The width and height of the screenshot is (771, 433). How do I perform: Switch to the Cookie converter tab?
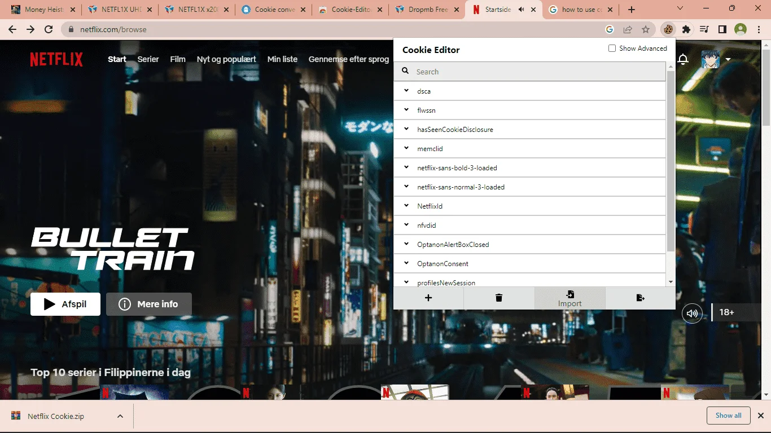[x=274, y=10]
